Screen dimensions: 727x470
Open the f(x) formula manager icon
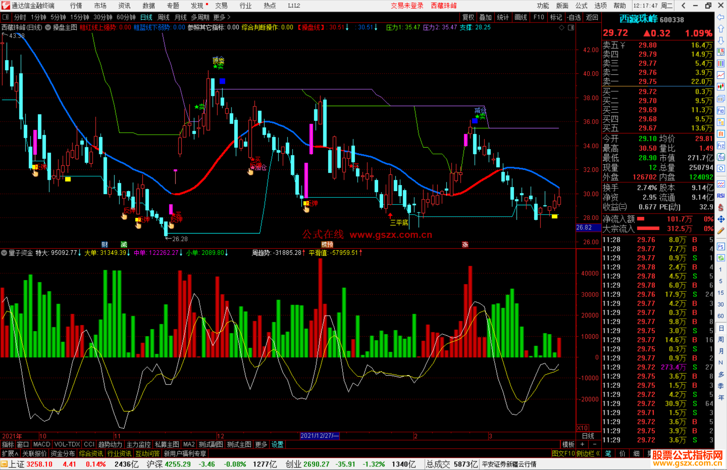point(721,157)
